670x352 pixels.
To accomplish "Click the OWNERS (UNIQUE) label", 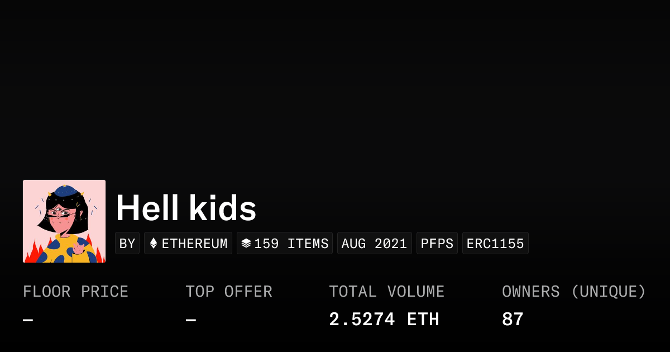I will click(574, 292).
